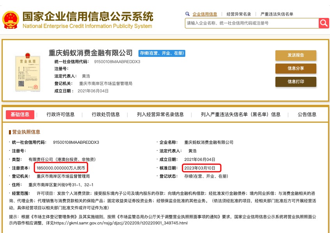Screen dimensions: 330x233
Task: Click the national emblem logo
Action: [10, 20]
